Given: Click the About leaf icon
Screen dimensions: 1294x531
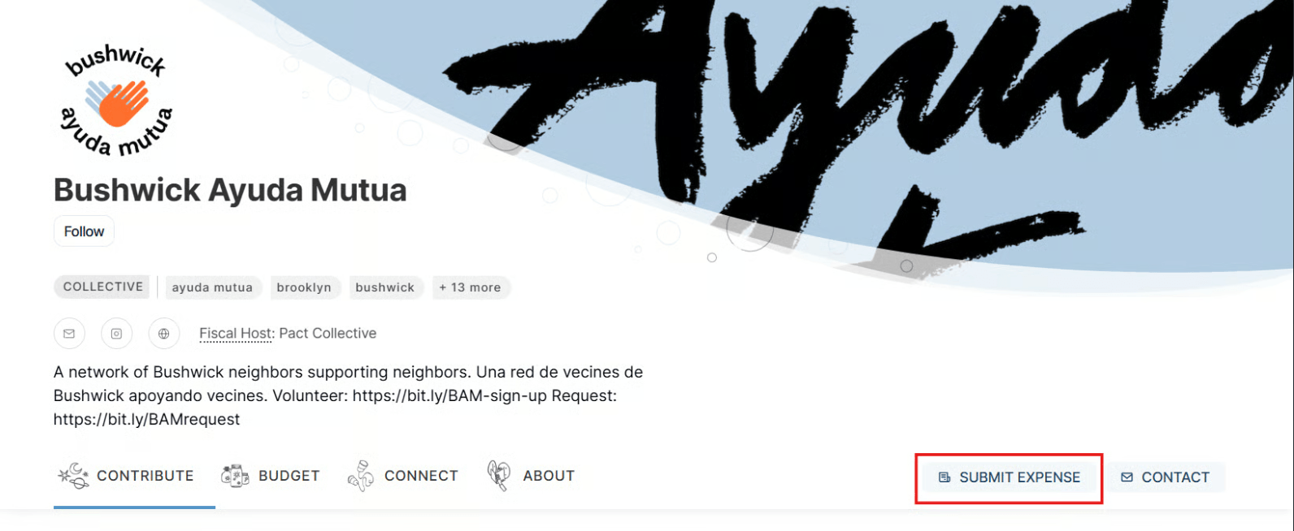Looking at the screenshot, I should click(498, 476).
